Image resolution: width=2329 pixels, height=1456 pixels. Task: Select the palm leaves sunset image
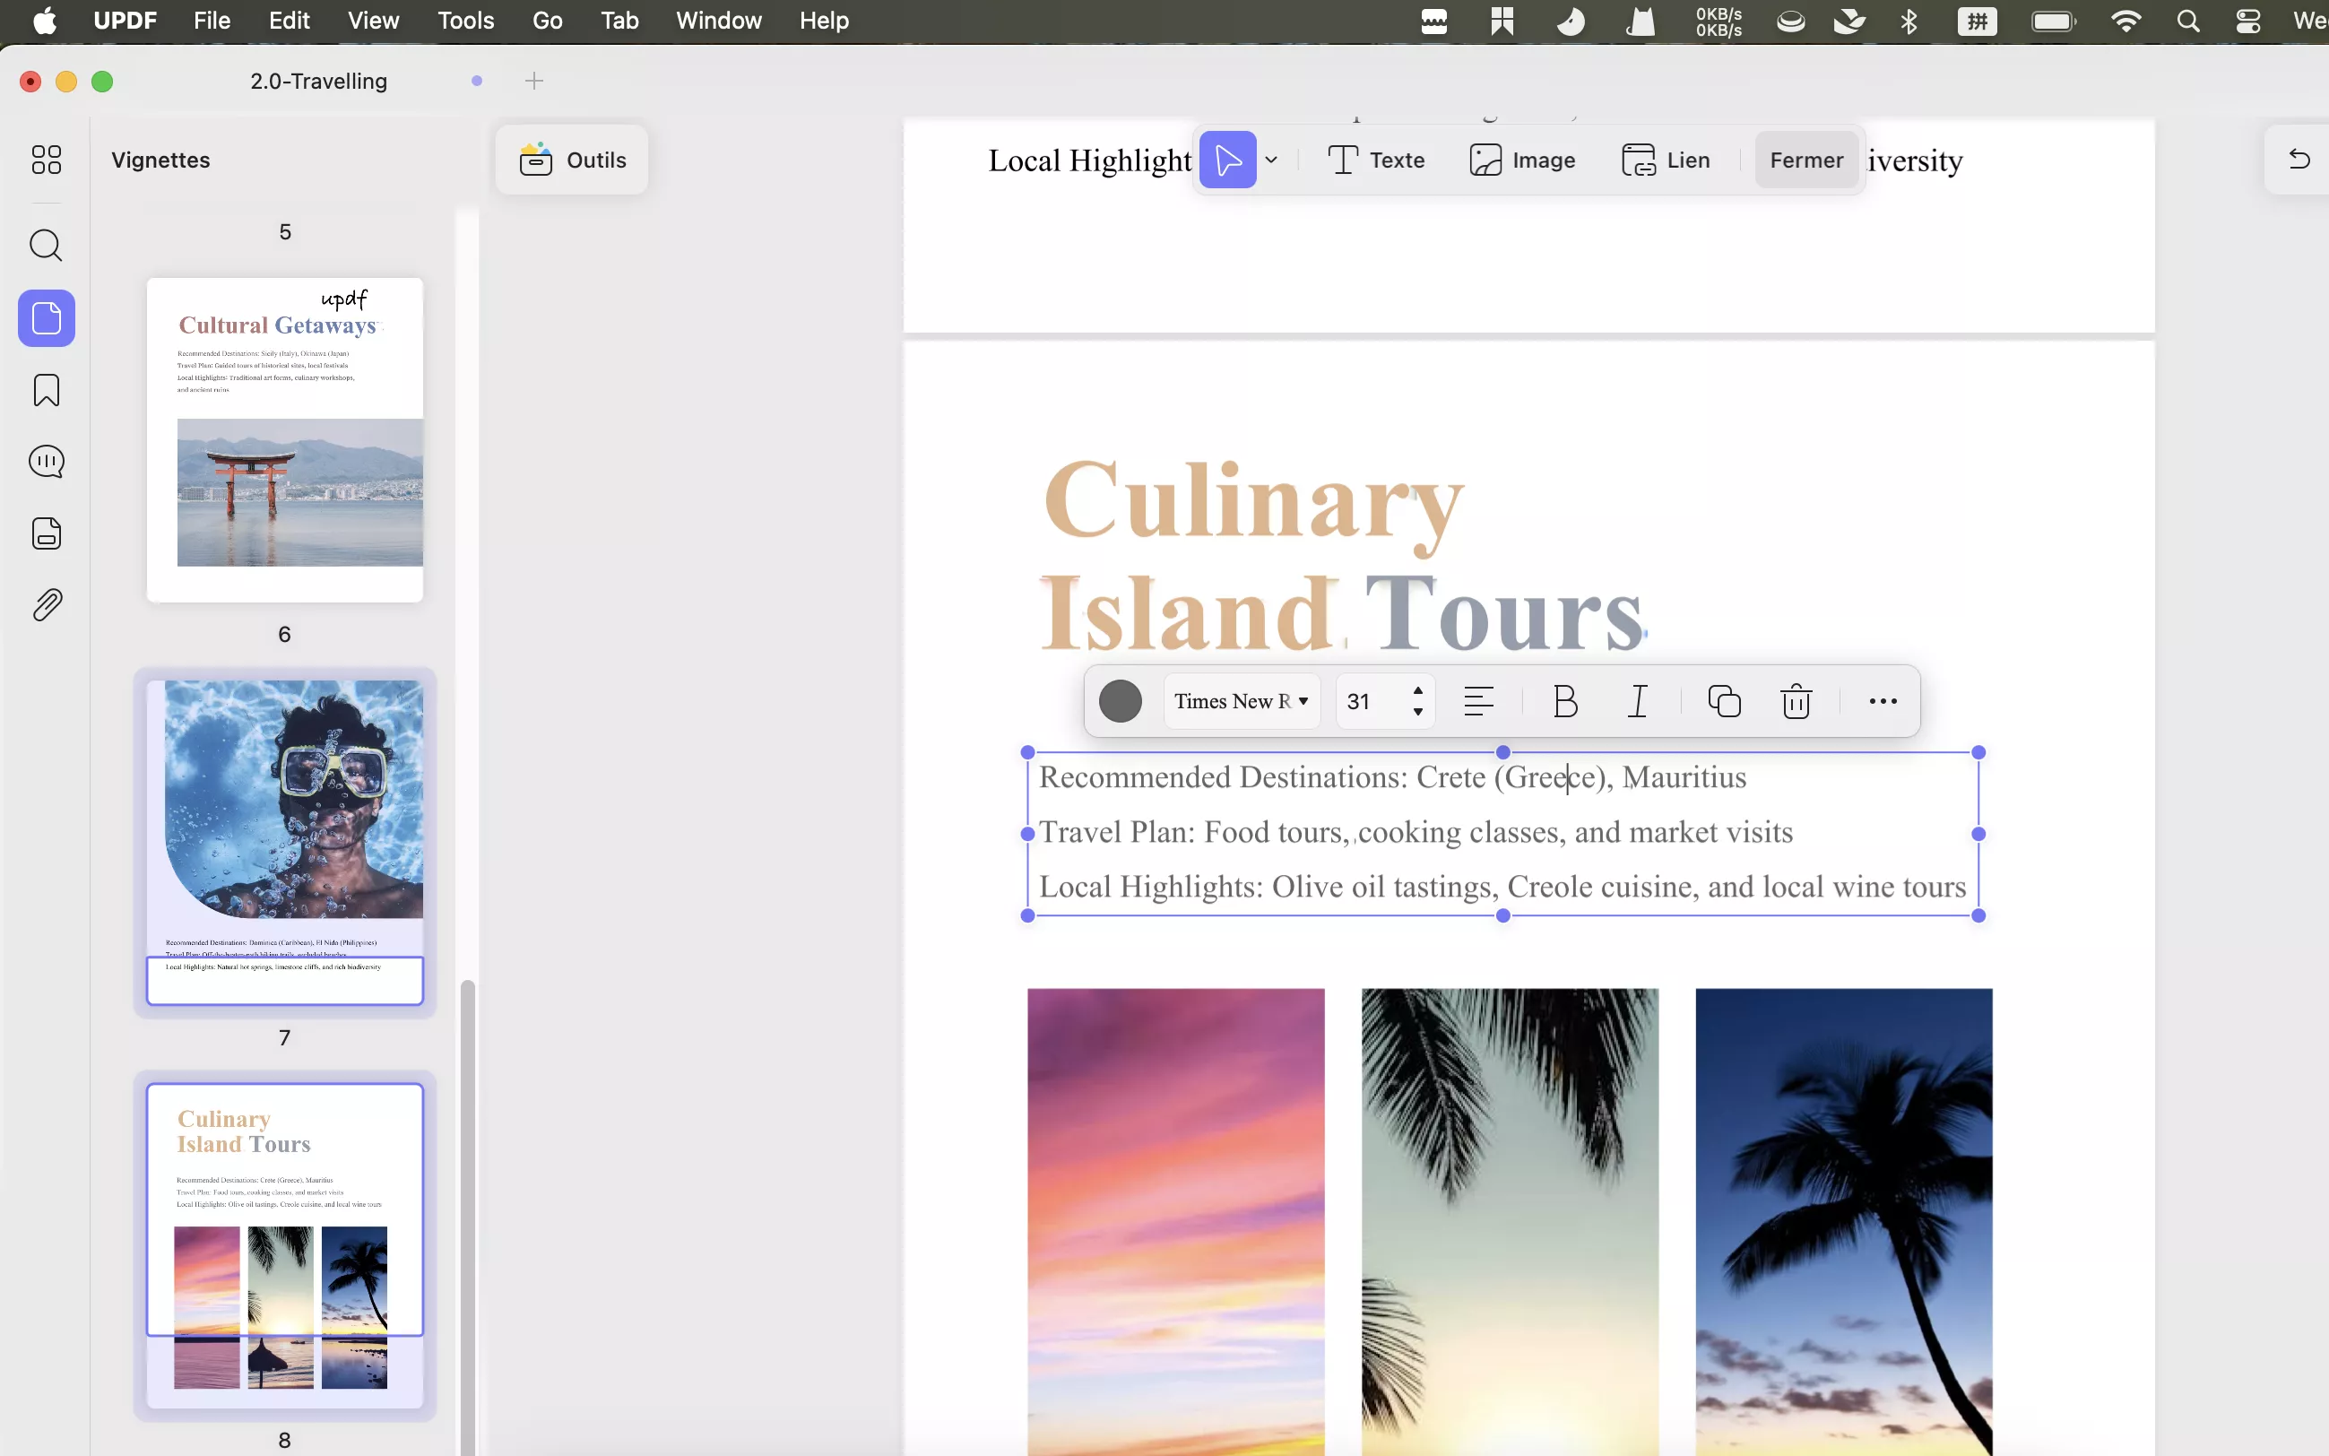pos(1510,1221)
